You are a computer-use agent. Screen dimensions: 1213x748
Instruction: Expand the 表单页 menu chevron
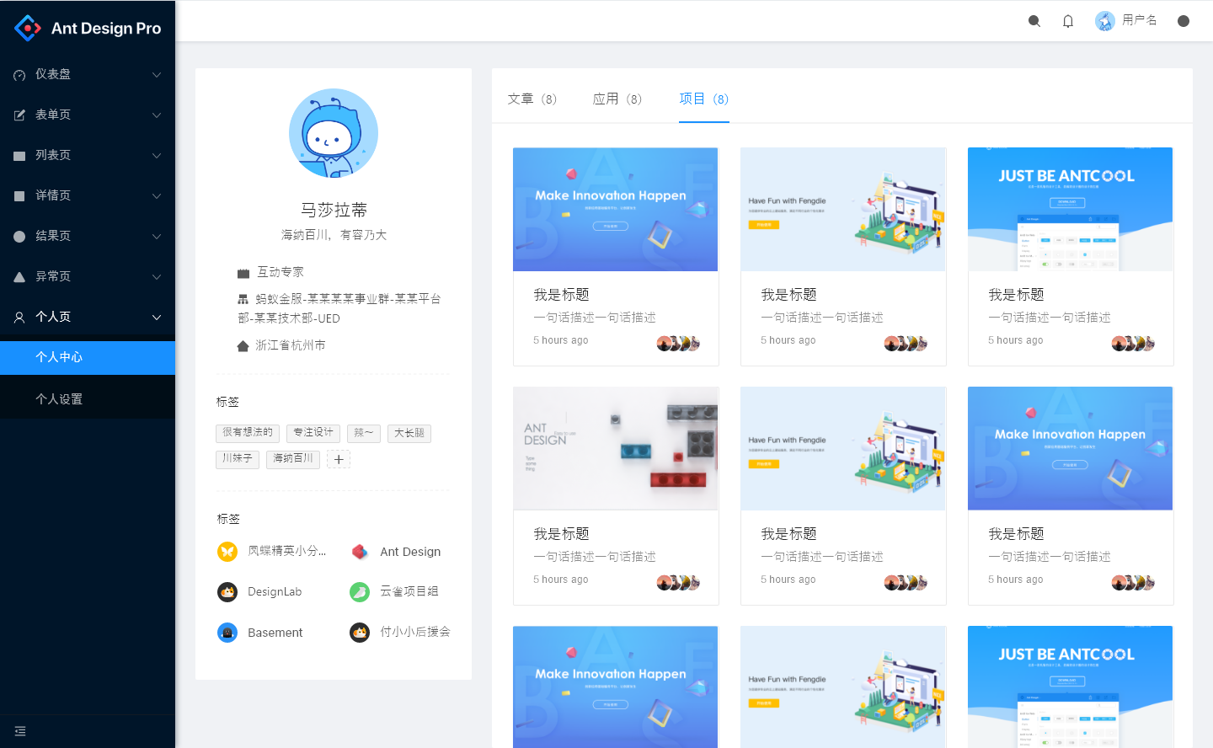(x=157, y=115)
